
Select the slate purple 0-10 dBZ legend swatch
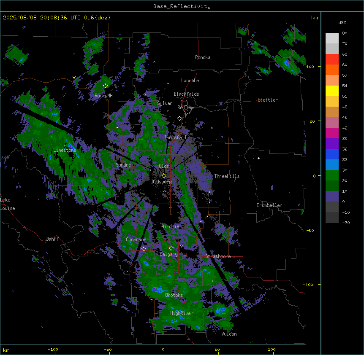tap(332, 196)
